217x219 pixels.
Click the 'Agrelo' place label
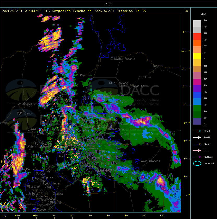pos(64,156)
